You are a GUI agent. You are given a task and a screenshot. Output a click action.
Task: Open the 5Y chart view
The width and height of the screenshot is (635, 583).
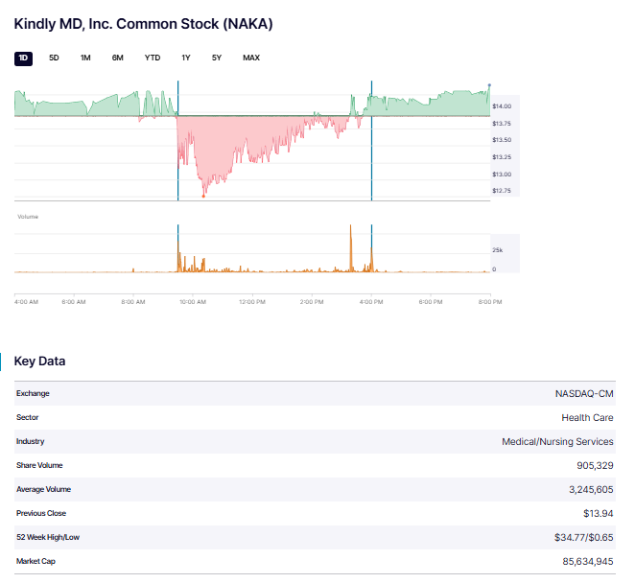tap(217, 58)
